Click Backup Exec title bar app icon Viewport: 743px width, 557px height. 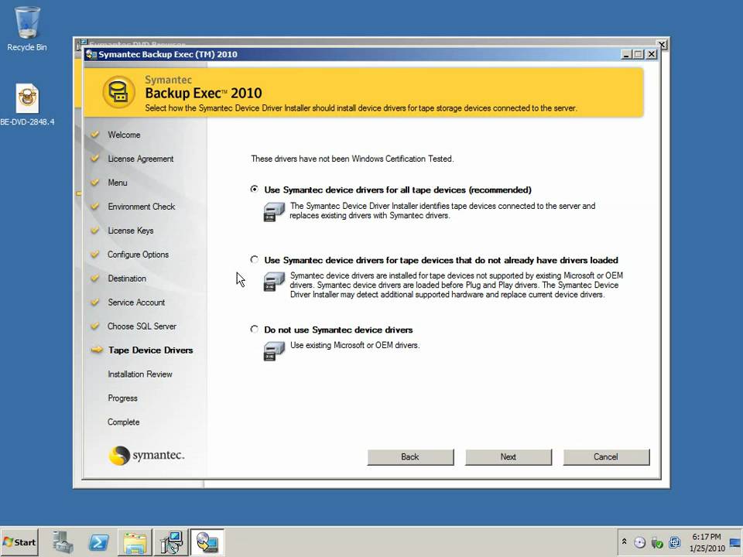[x=91, y=54]
